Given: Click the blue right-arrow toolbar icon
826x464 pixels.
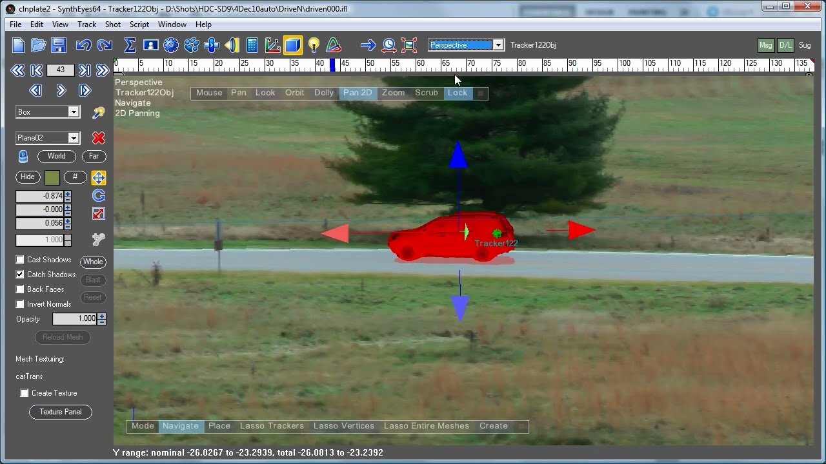Looking at the screenshot, I should point(368,45).
